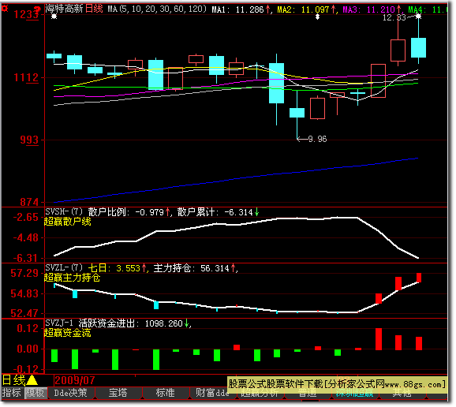
Task: Open the 88gs.com download link banner
Action: point(337,384)
